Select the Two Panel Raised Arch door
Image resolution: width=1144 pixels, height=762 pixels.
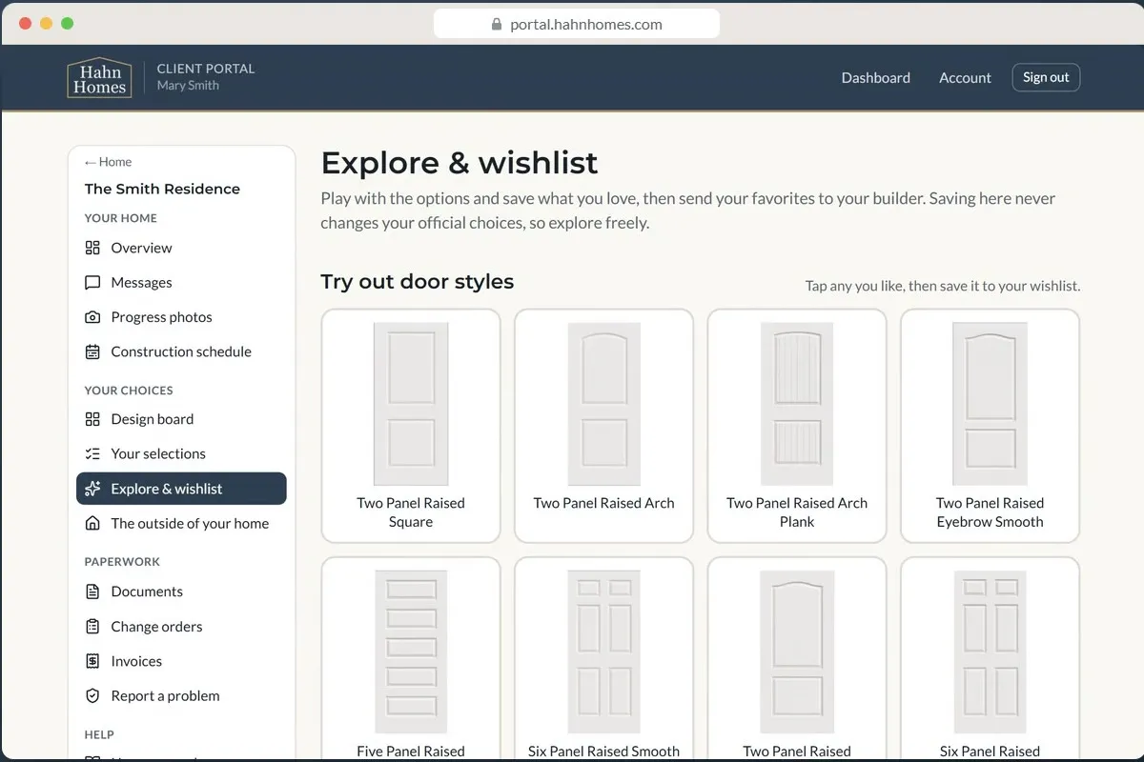[x=603, y=426]
